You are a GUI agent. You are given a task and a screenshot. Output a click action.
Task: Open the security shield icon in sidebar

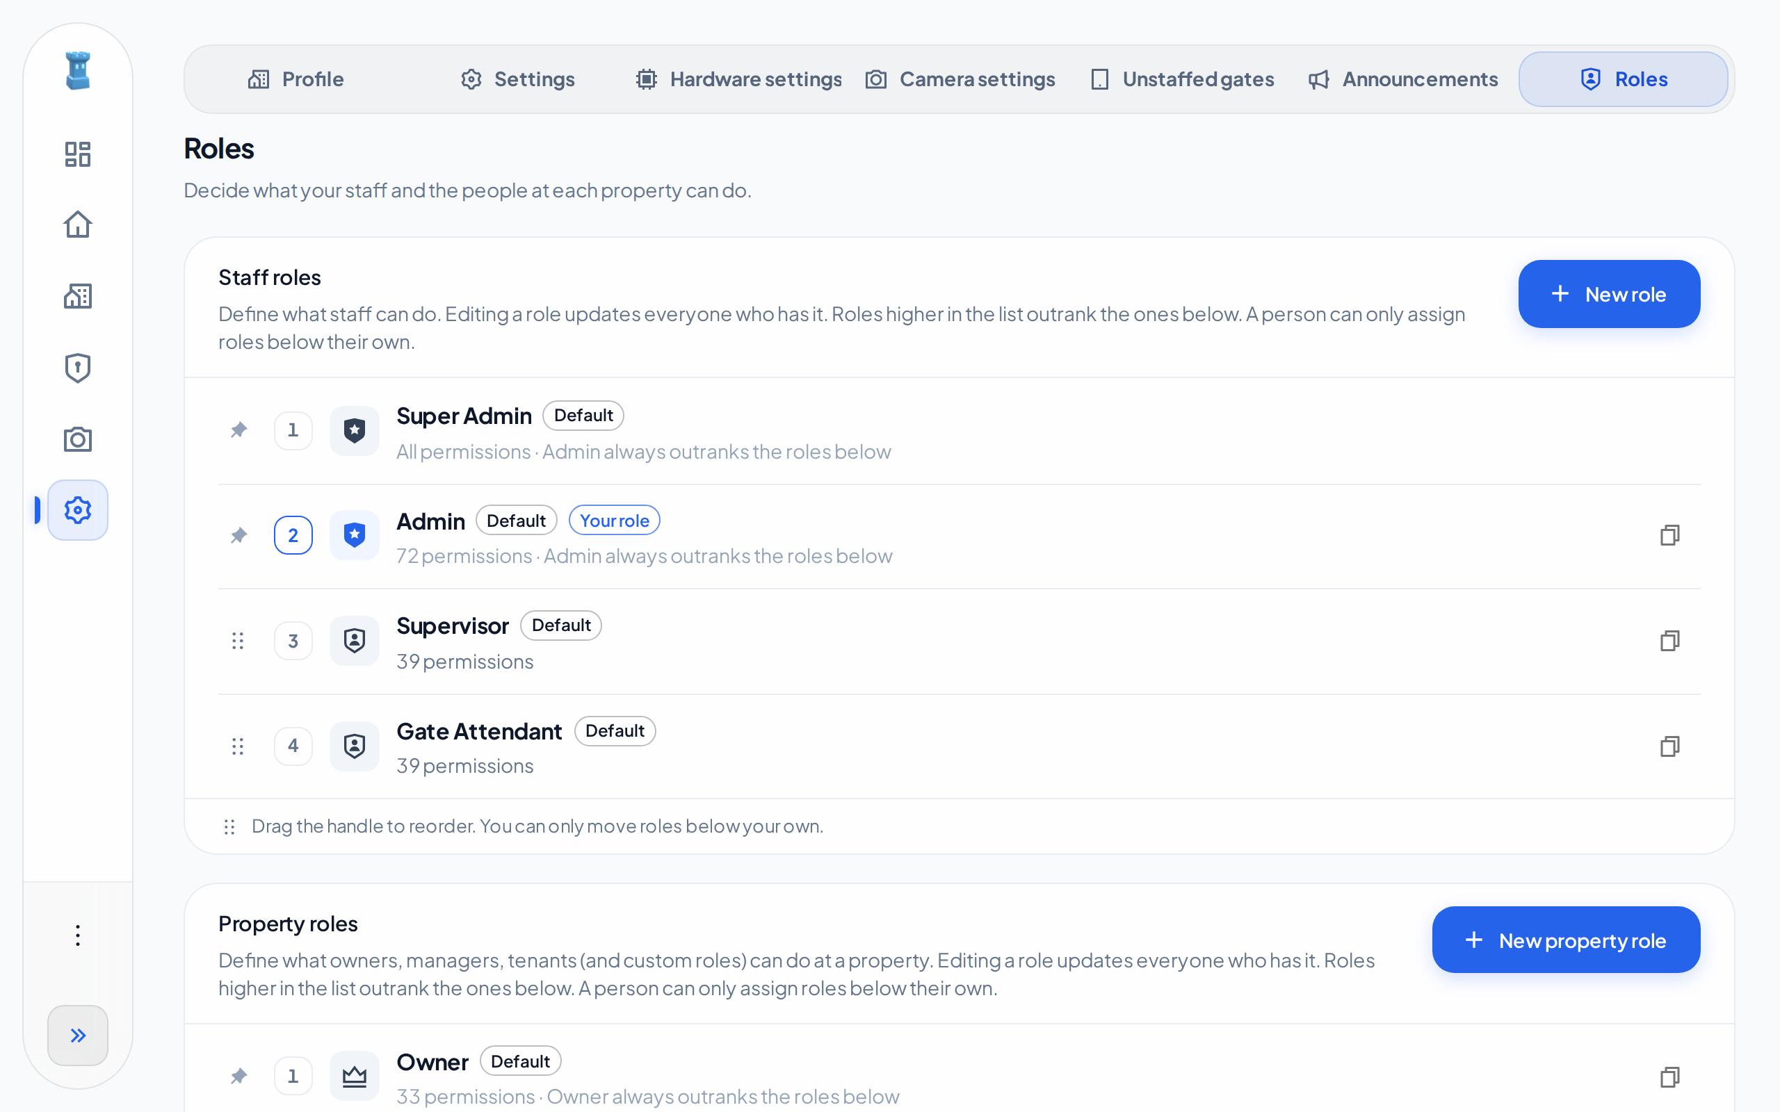(x=77, y=368)
